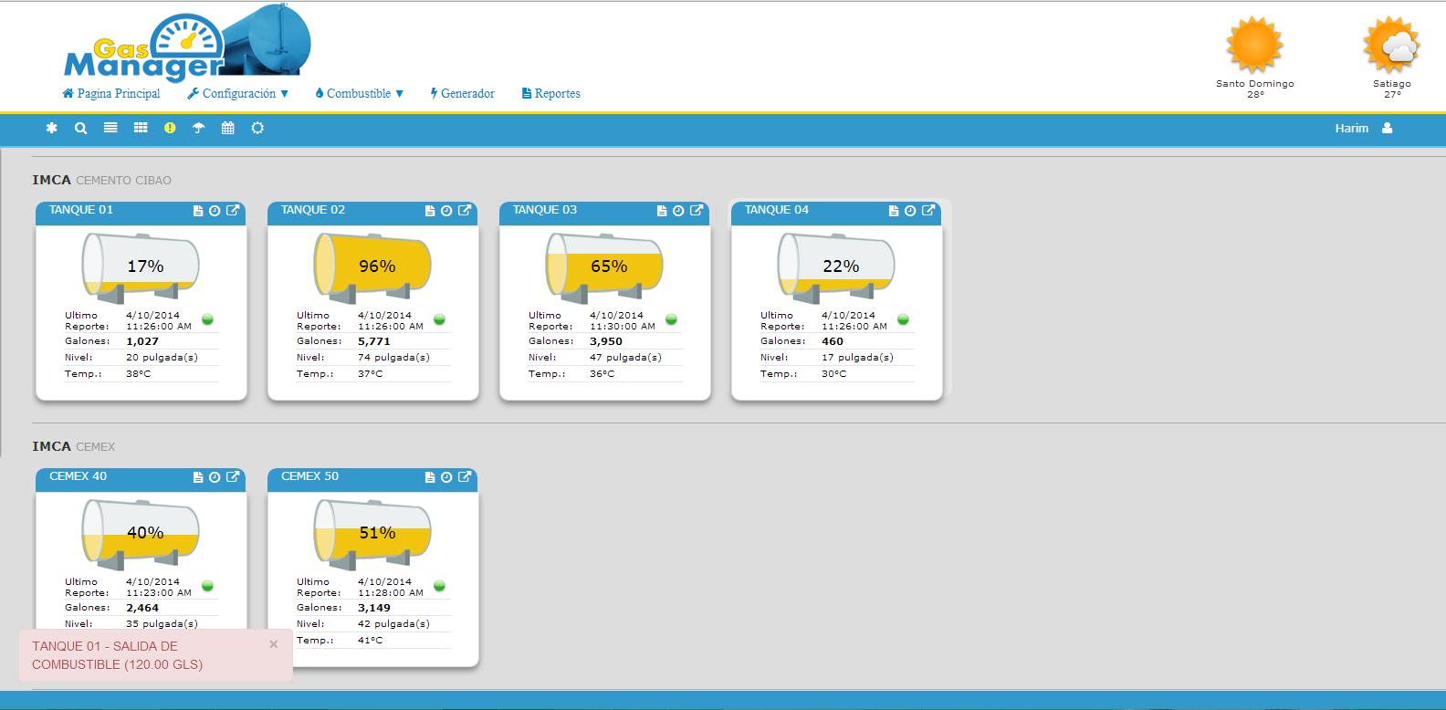
Task: Open the search magnifier tool
Action: point(81,129)
